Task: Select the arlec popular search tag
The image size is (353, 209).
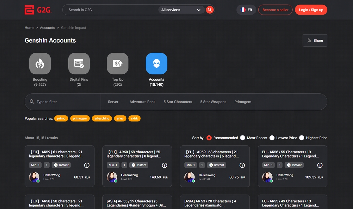Action: tap(120, 118)
